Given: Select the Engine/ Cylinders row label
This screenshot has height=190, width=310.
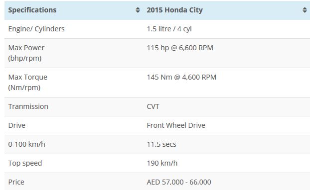Looking at the screenshot, I should tap(36, 29).
